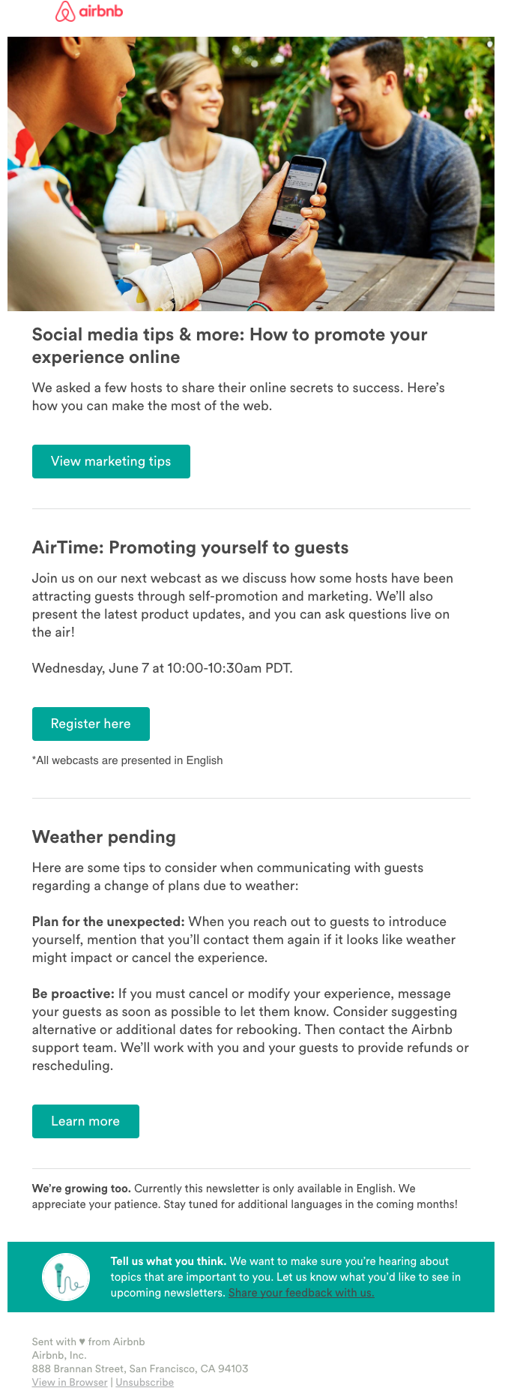Viewport: 505px width, 1400px height.
Task: Click the Register here button
Action: point(91,724)
